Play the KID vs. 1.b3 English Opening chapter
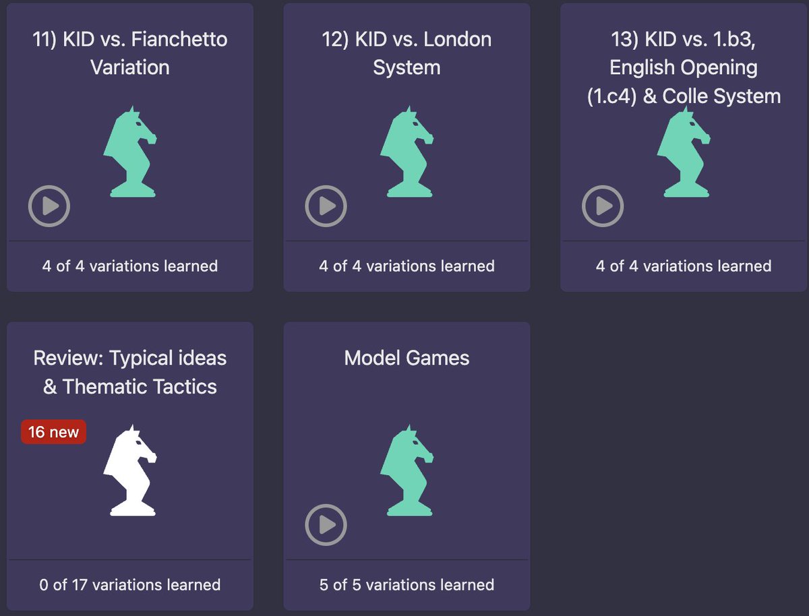 click(603, 206)
